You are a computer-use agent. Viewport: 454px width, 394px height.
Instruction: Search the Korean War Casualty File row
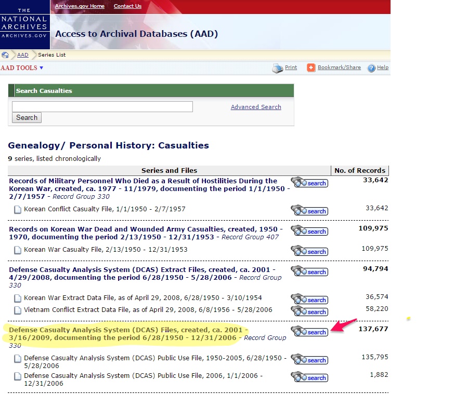[309, 251]
